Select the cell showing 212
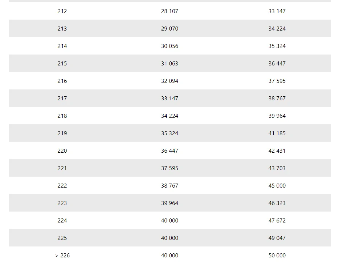This screenshot has width=339, height=269. pyautogui.click(x=62, y=11)
